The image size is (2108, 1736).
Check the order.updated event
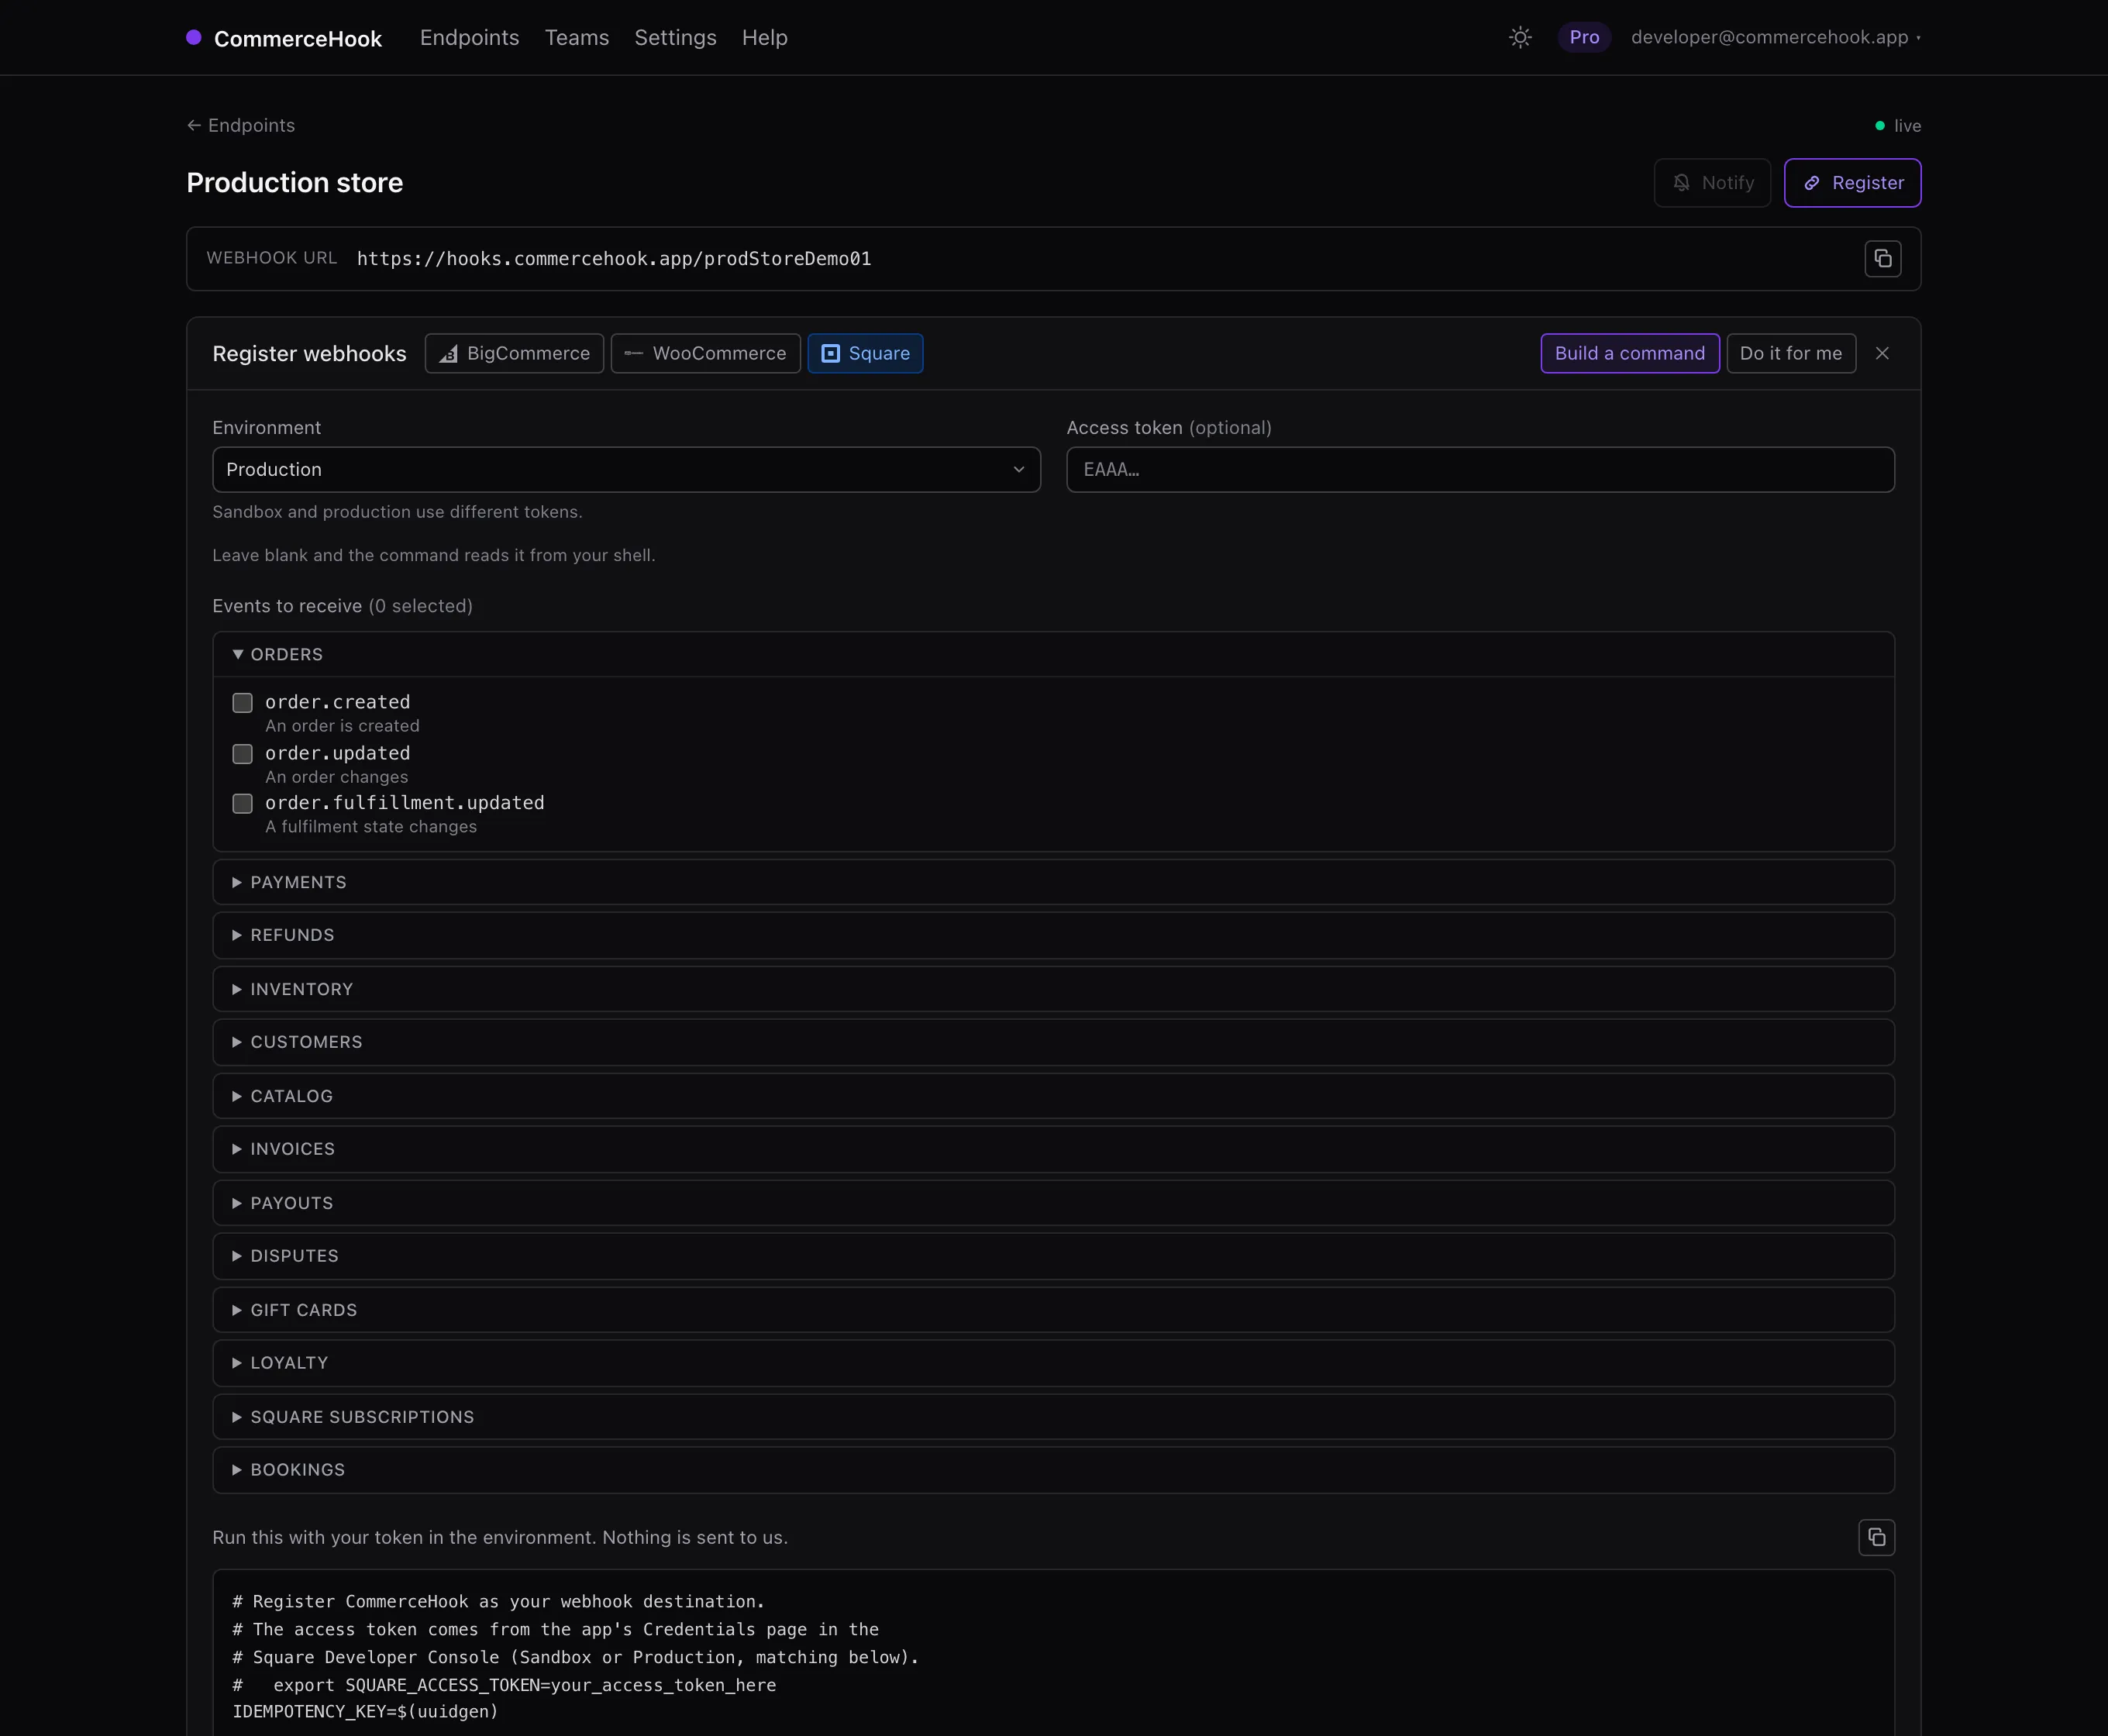242,753
